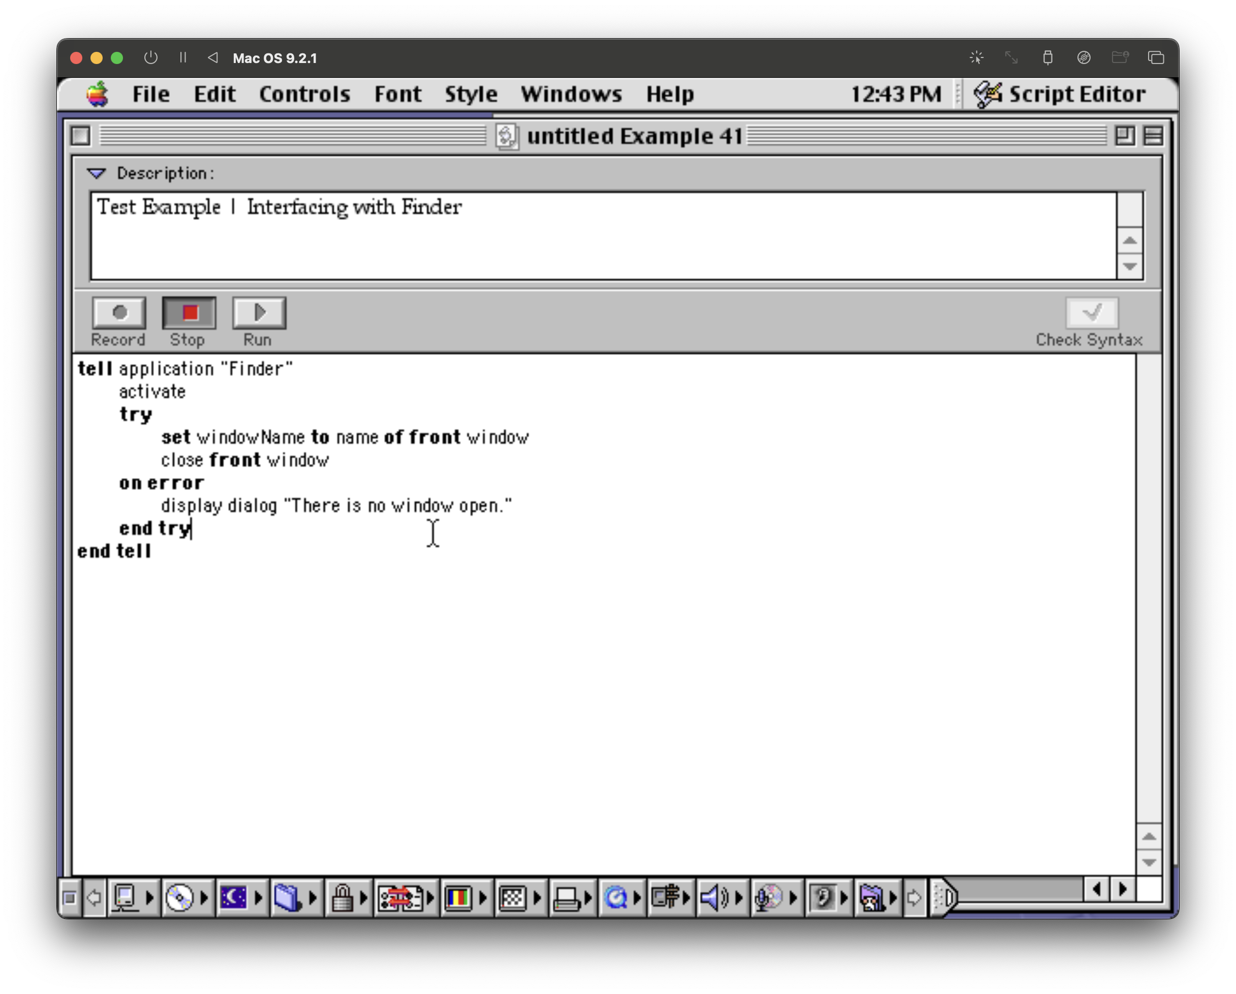Toggle the window collapse box in title bar

pos(1154,136)
